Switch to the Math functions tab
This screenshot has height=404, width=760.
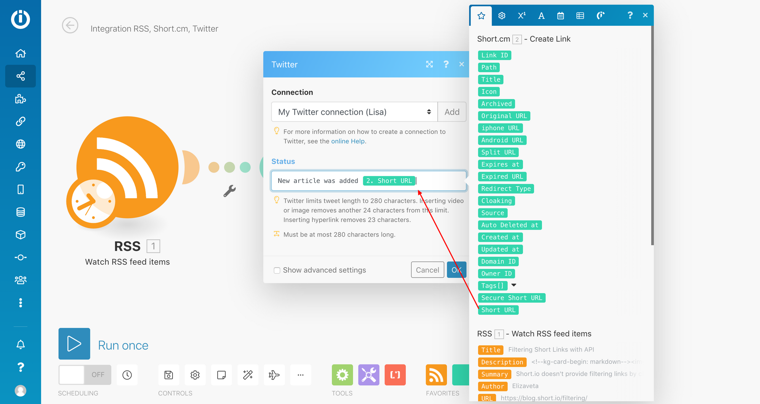[522, 16]
